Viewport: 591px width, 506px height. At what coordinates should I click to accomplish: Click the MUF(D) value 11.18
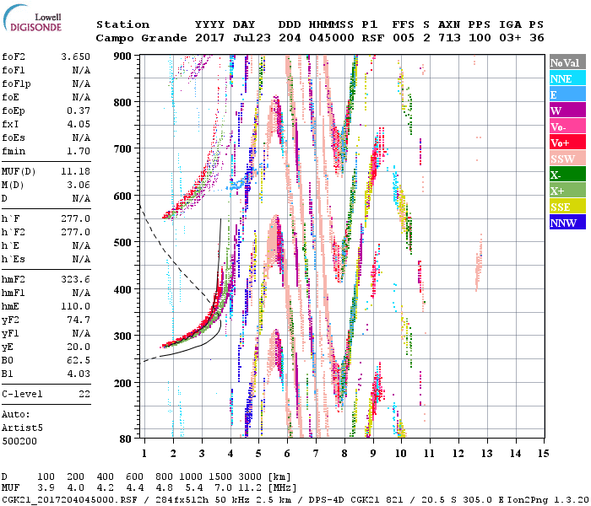(75, 172)
